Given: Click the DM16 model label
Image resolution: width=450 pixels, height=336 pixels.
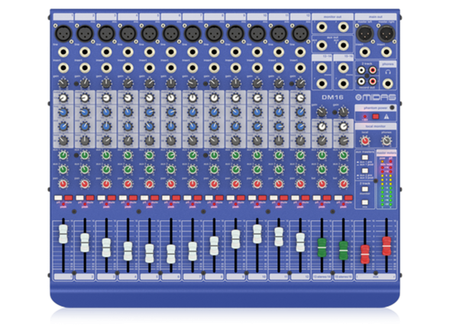Looking at the screenshot, I should tap(332, 98).
